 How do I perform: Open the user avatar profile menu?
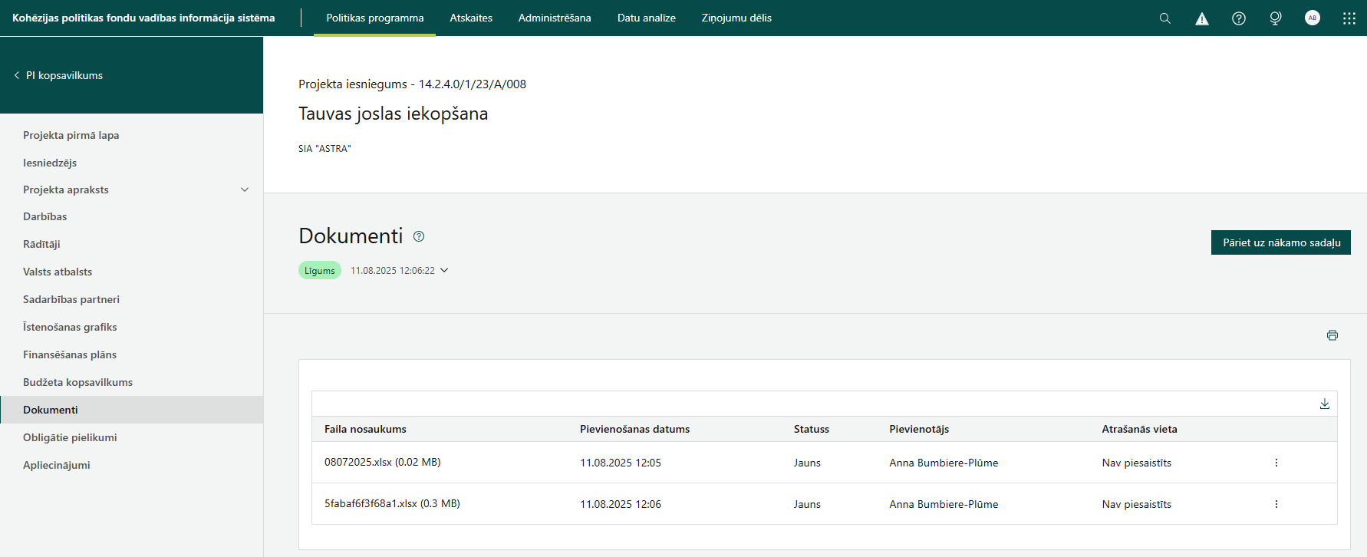tap(1313, 18)
